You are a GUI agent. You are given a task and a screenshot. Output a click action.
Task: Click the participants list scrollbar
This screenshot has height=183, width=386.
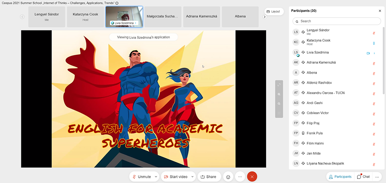pyautogui.click(x=384, y=60)
